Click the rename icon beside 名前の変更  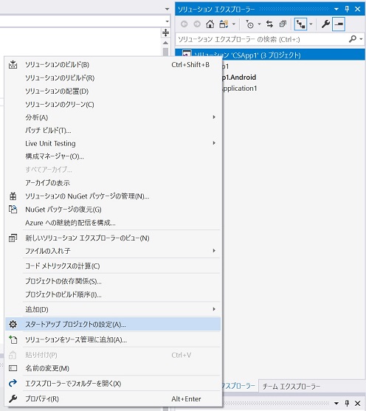pyautogui.click(x=13, y=368)
